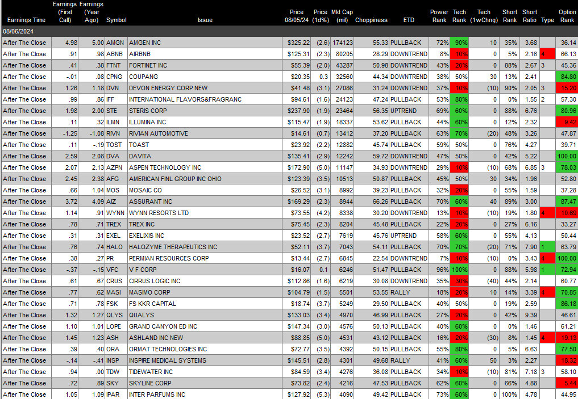The width and height of the screenshot is (578, 399).
Task: Click Masimo's RALLY ETD cell
Action: [409, 292]
